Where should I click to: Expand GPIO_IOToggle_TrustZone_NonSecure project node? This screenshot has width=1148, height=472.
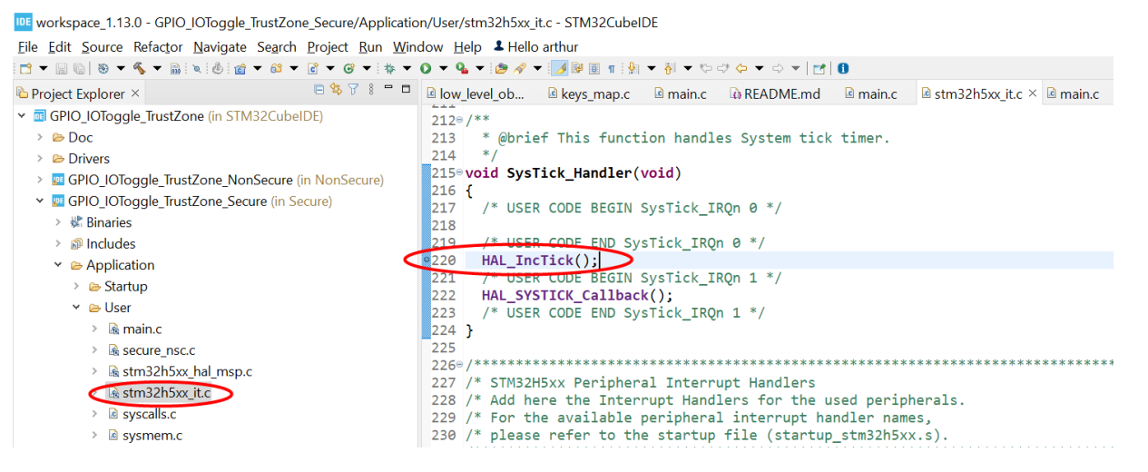(40, 180)
